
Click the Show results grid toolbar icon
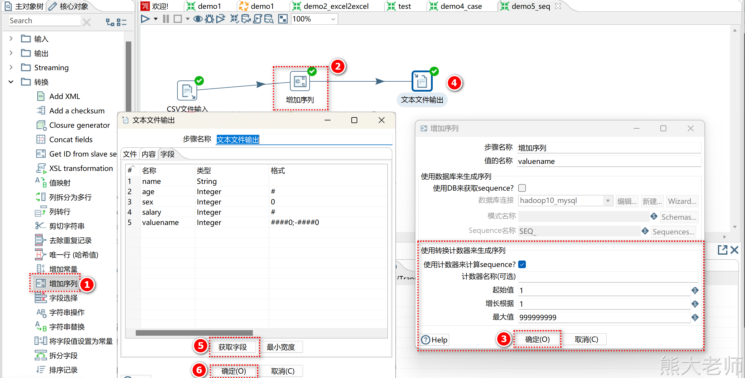pyautogui.click(x=283, y=19)
